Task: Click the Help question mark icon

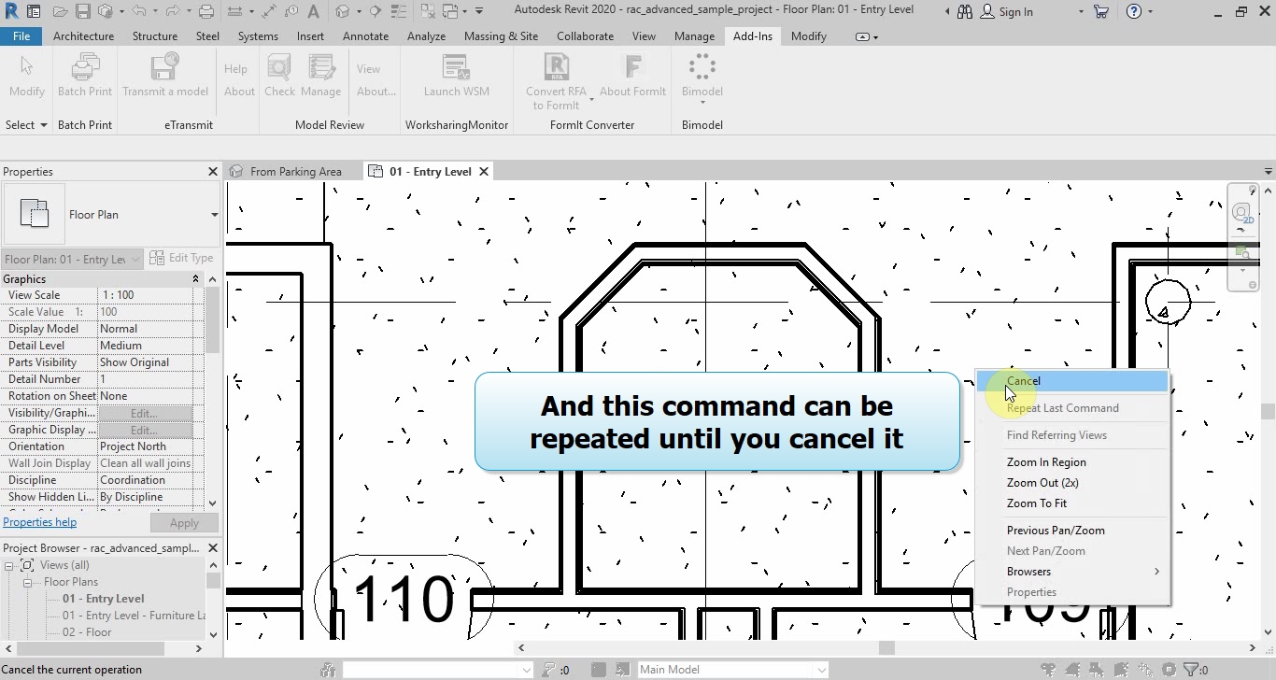Action: click(1134, 11)
